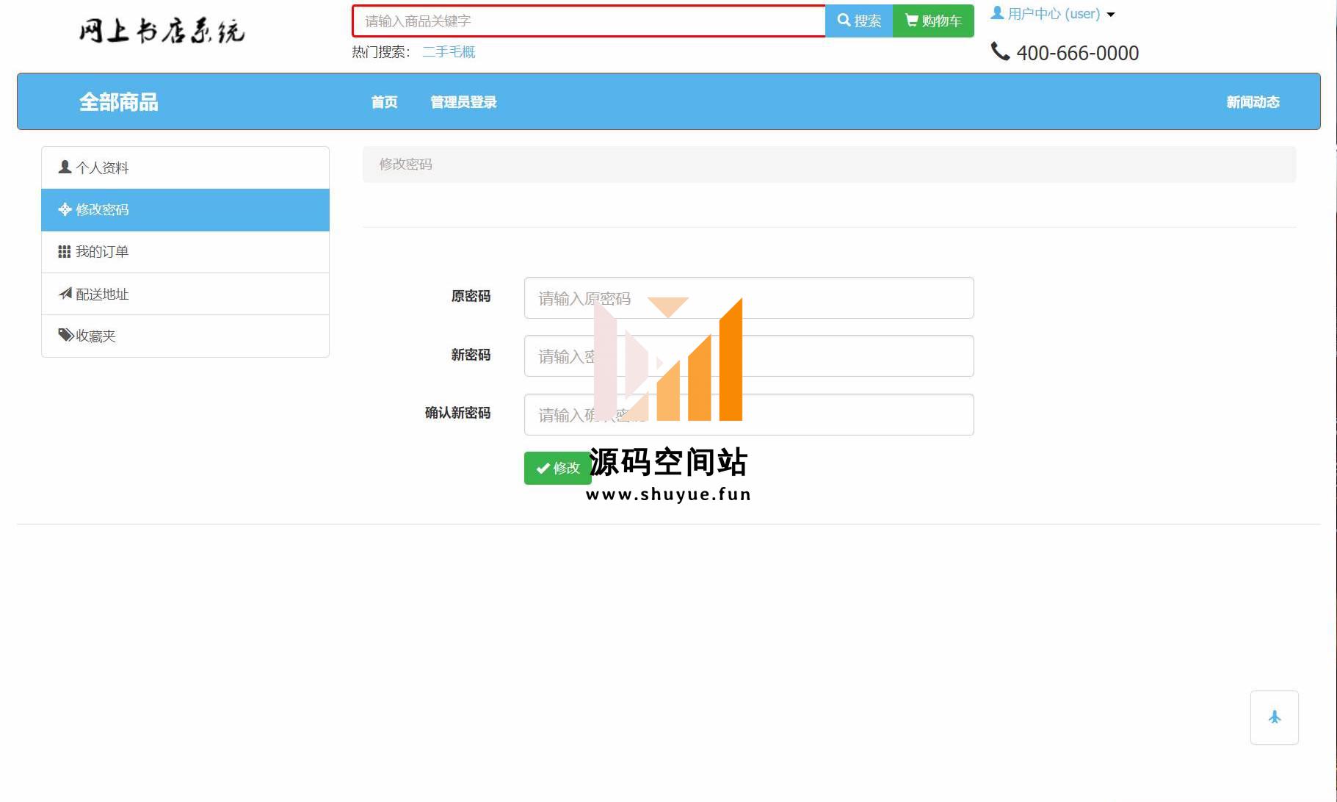The width and height of the screenshot is (1337, 802).
Task: Go to 首页 in navigation bar
Action: point(384,102)
